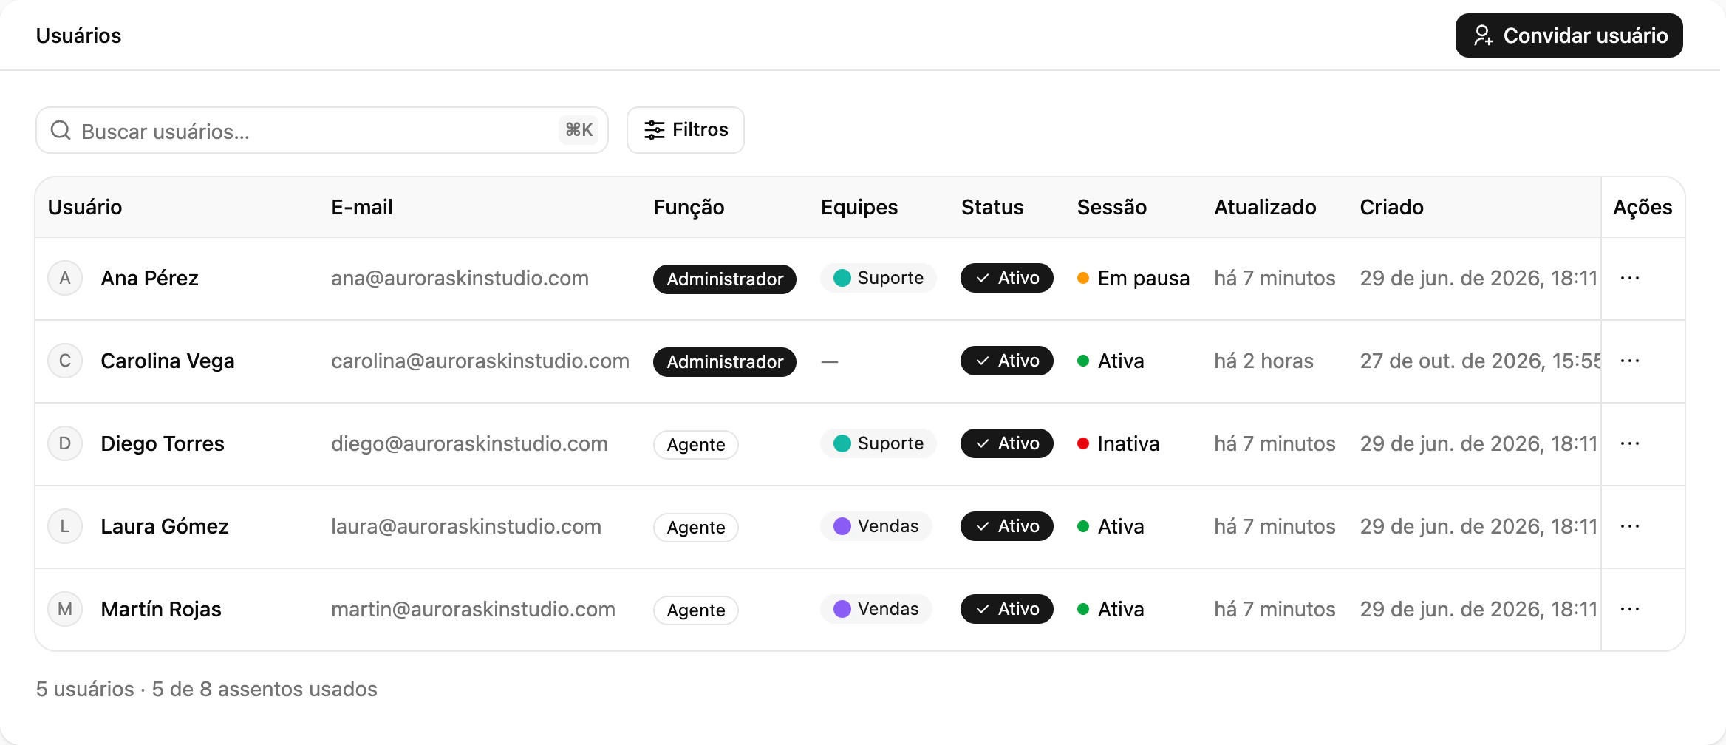Click Ana Pérez's Administrador role badge
The height and width of the screenshot is (745, 1726).
tap(725, 279)
